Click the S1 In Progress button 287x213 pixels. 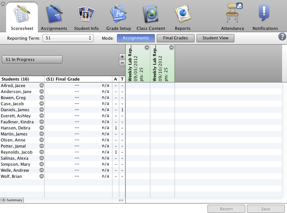(32, 59)
